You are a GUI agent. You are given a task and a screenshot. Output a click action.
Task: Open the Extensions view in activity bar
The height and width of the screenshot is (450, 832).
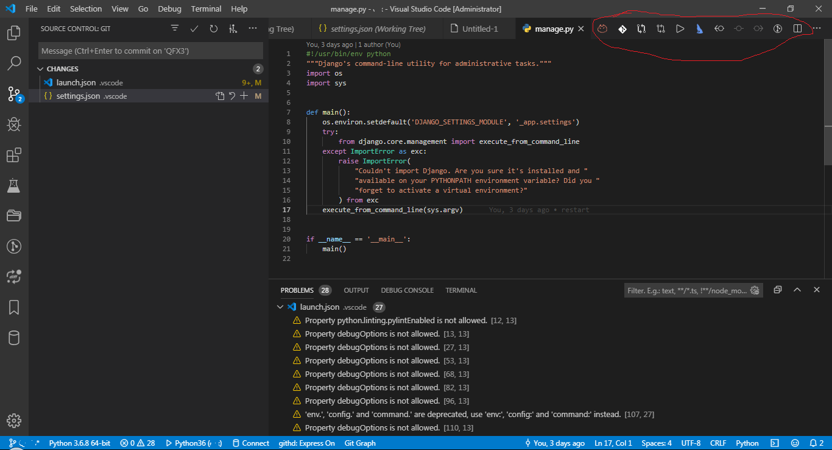point(14,155)
